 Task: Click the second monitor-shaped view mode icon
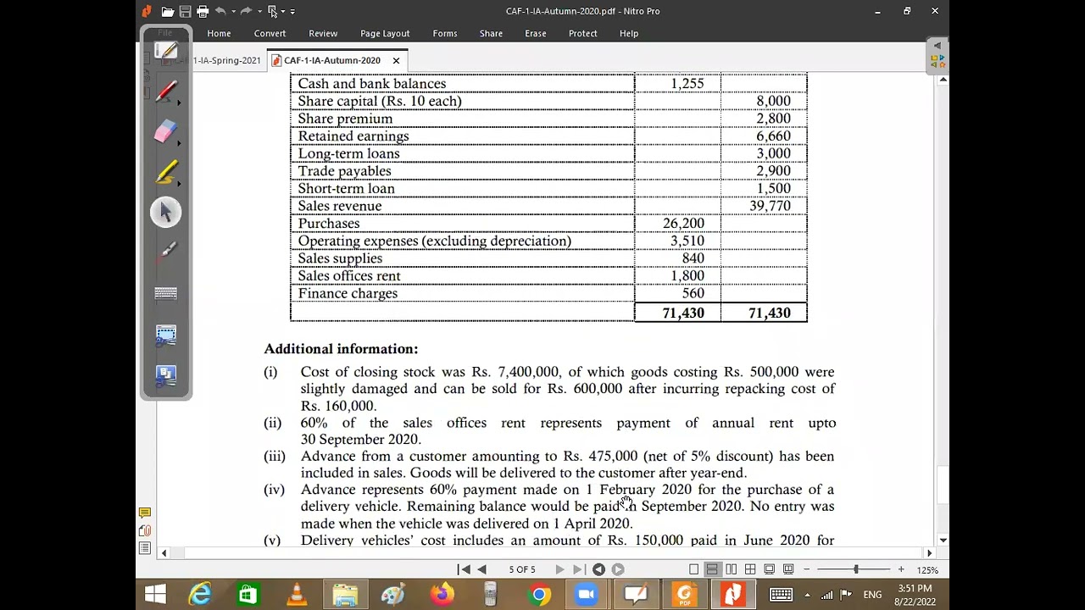point(788,569)
